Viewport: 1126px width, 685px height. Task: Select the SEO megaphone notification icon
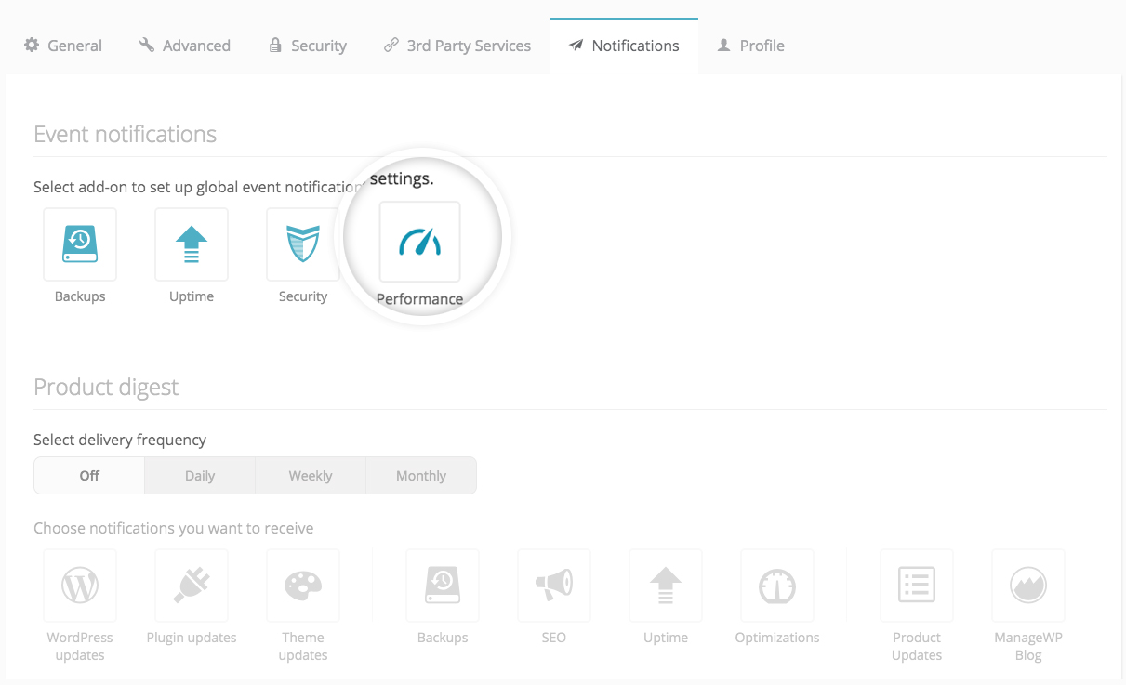[x=554, y=586]
